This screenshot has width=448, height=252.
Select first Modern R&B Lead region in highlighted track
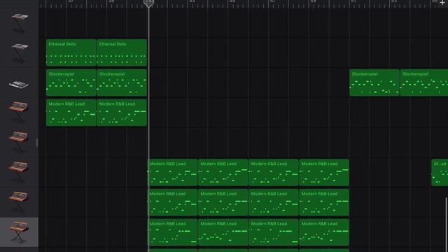point(172,232)
